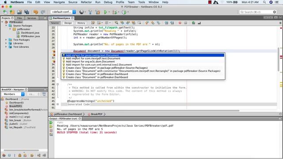The image size is (283, 159).
Task: Choose 'Add import for org.w3c.dom.Document' hint
Action: 143,61
